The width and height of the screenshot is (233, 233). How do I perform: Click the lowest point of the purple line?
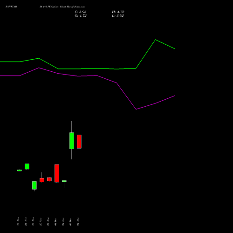coord(136,109)
